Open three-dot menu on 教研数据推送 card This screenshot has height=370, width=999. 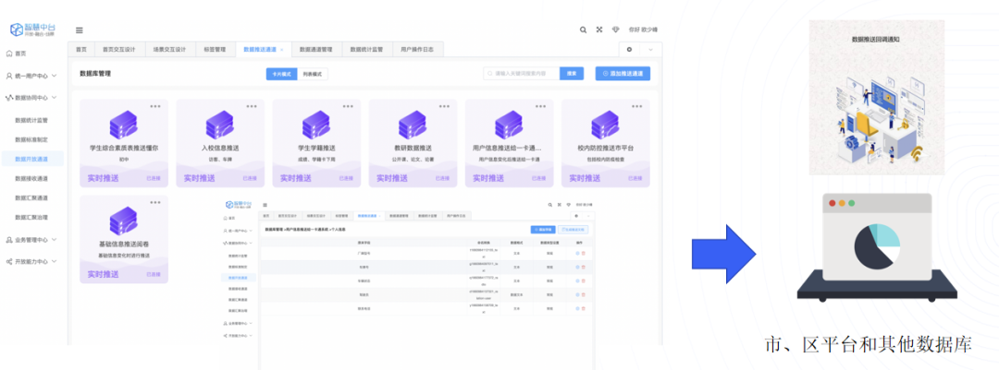[x=444, y=106]
